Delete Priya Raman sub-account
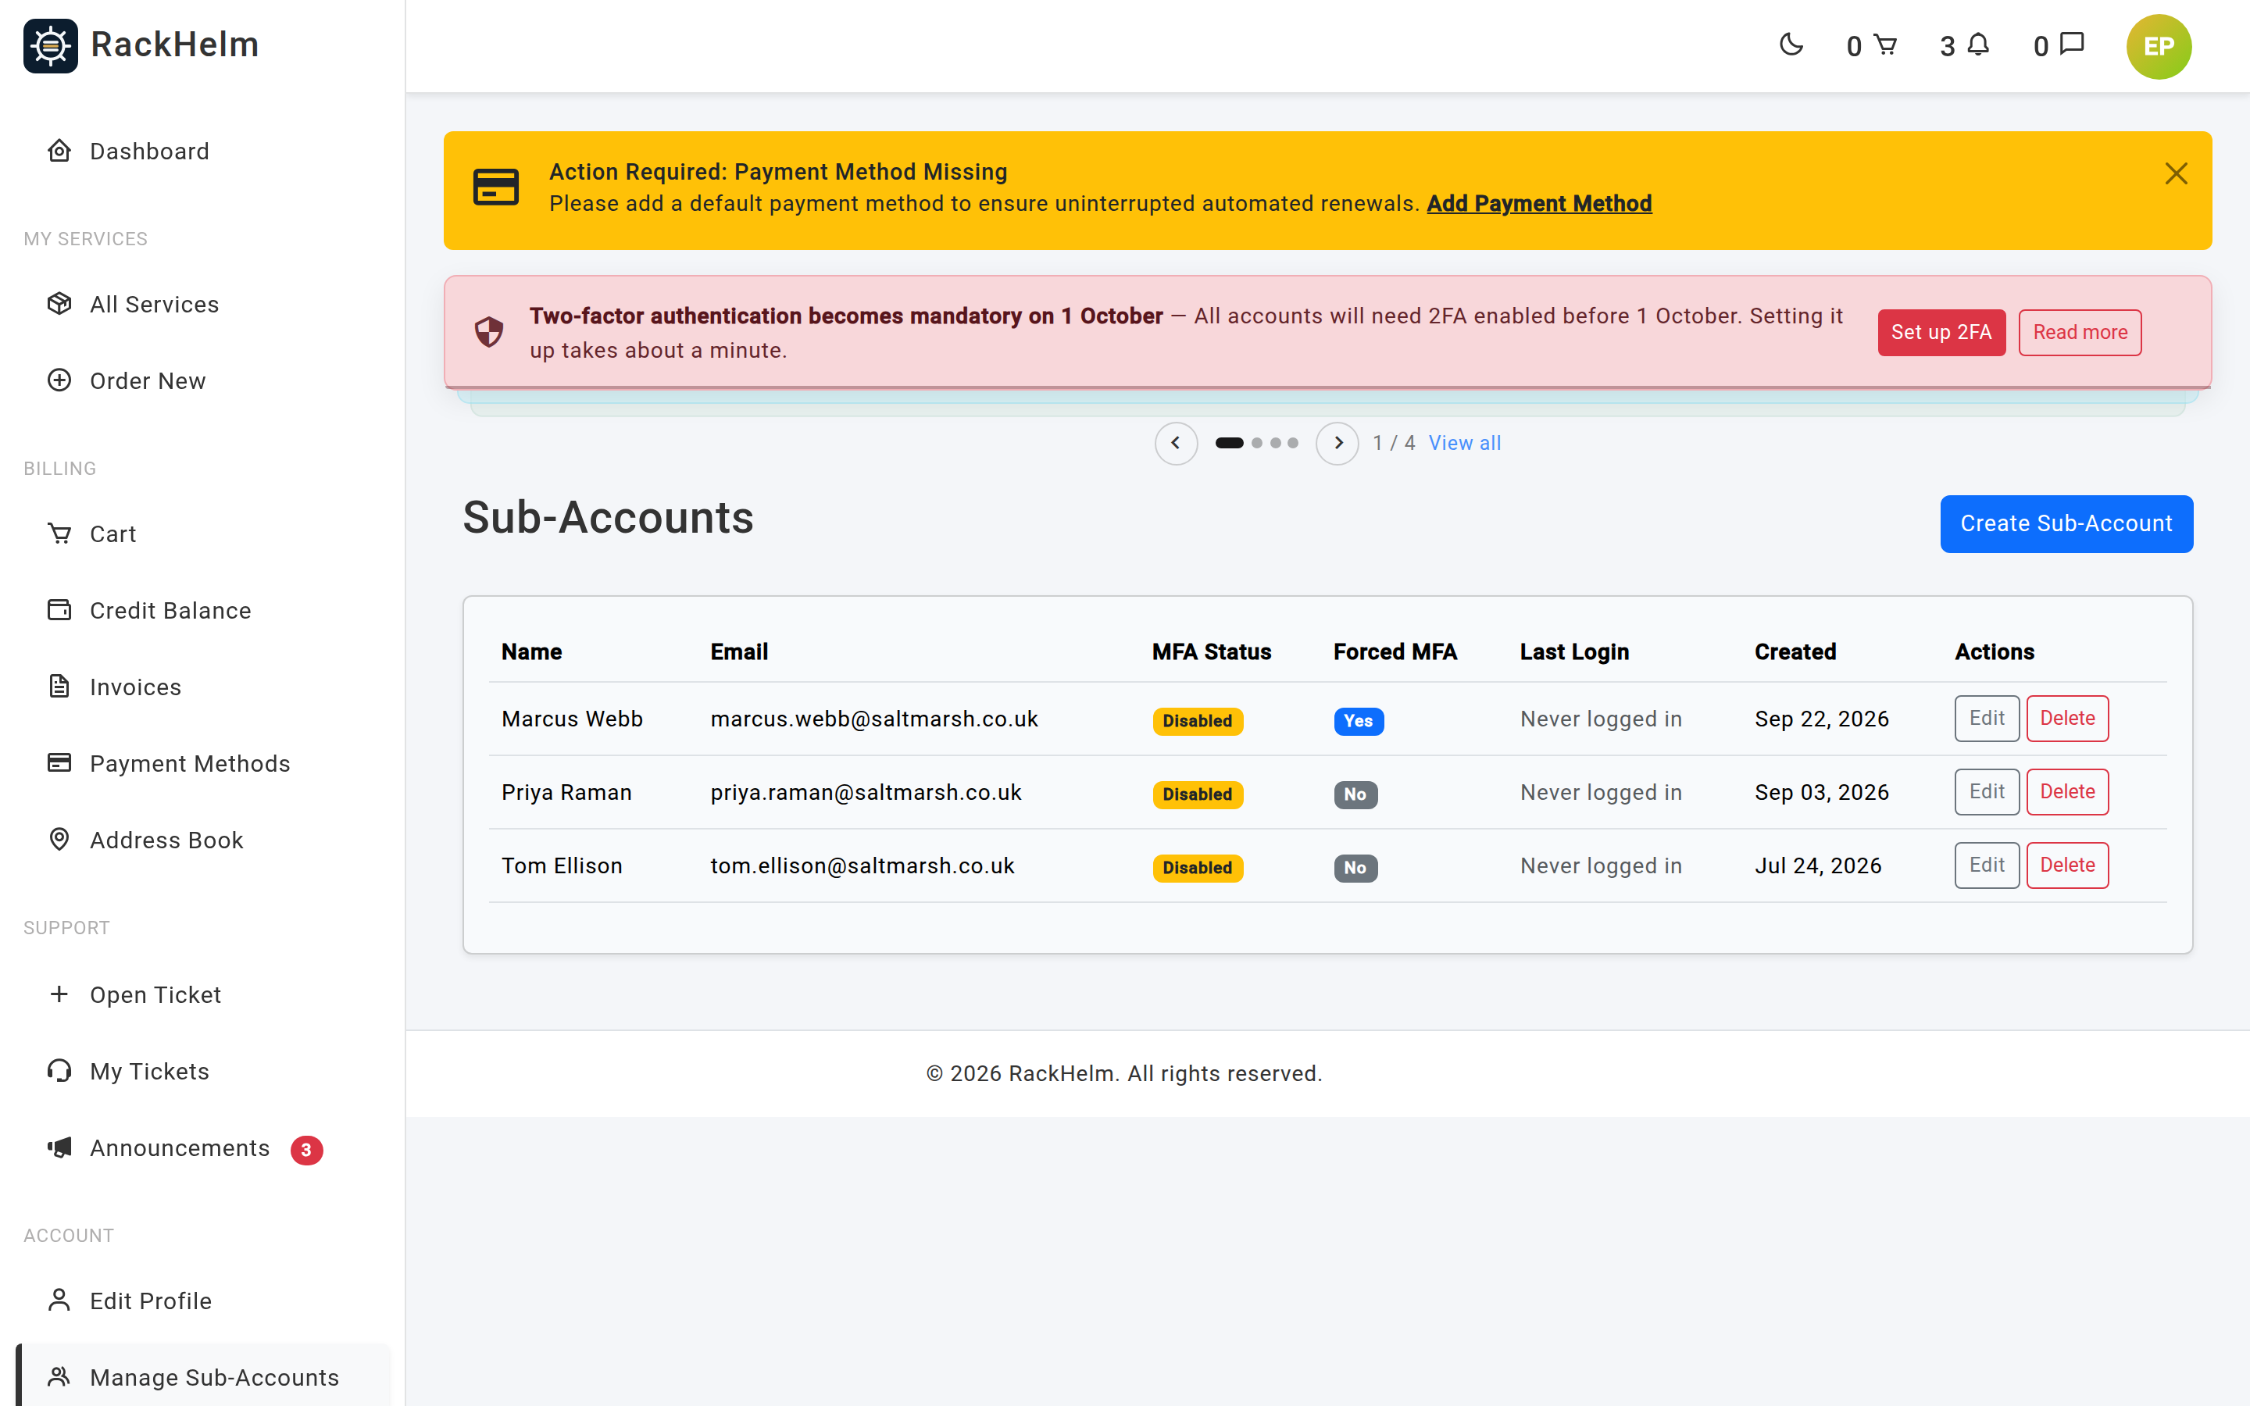This screenshot has width=2250, height=1406. [2067, 791]
